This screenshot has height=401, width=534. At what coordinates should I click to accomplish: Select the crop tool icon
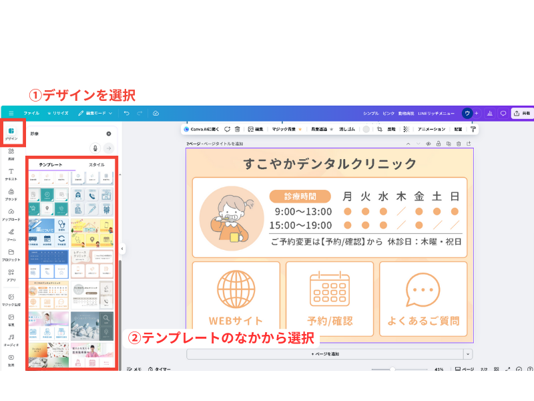[379, 129]
